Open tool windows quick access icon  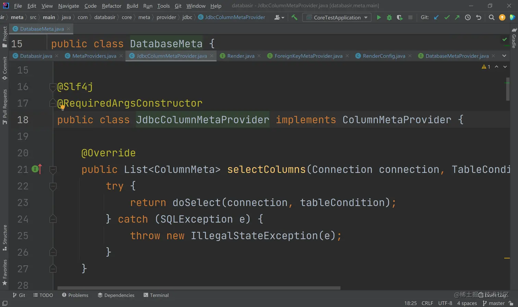5,304
